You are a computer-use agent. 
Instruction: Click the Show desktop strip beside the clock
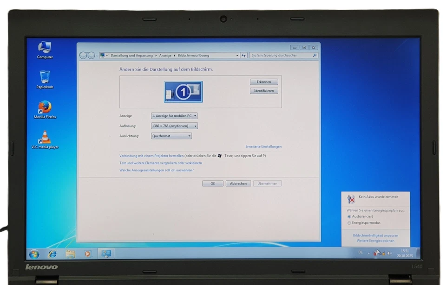[418, 253]
